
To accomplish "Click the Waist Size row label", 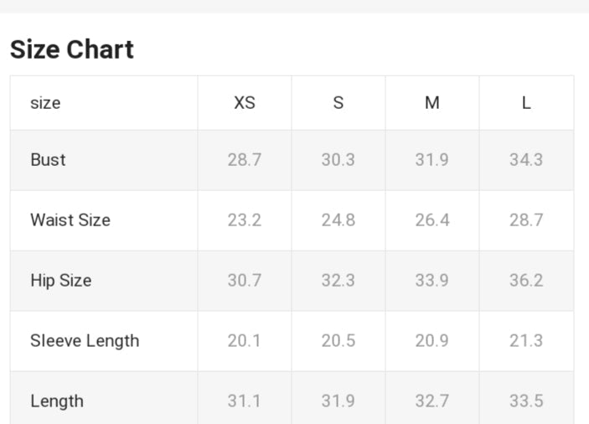I will pyautogui.click(x=70, y=220).
